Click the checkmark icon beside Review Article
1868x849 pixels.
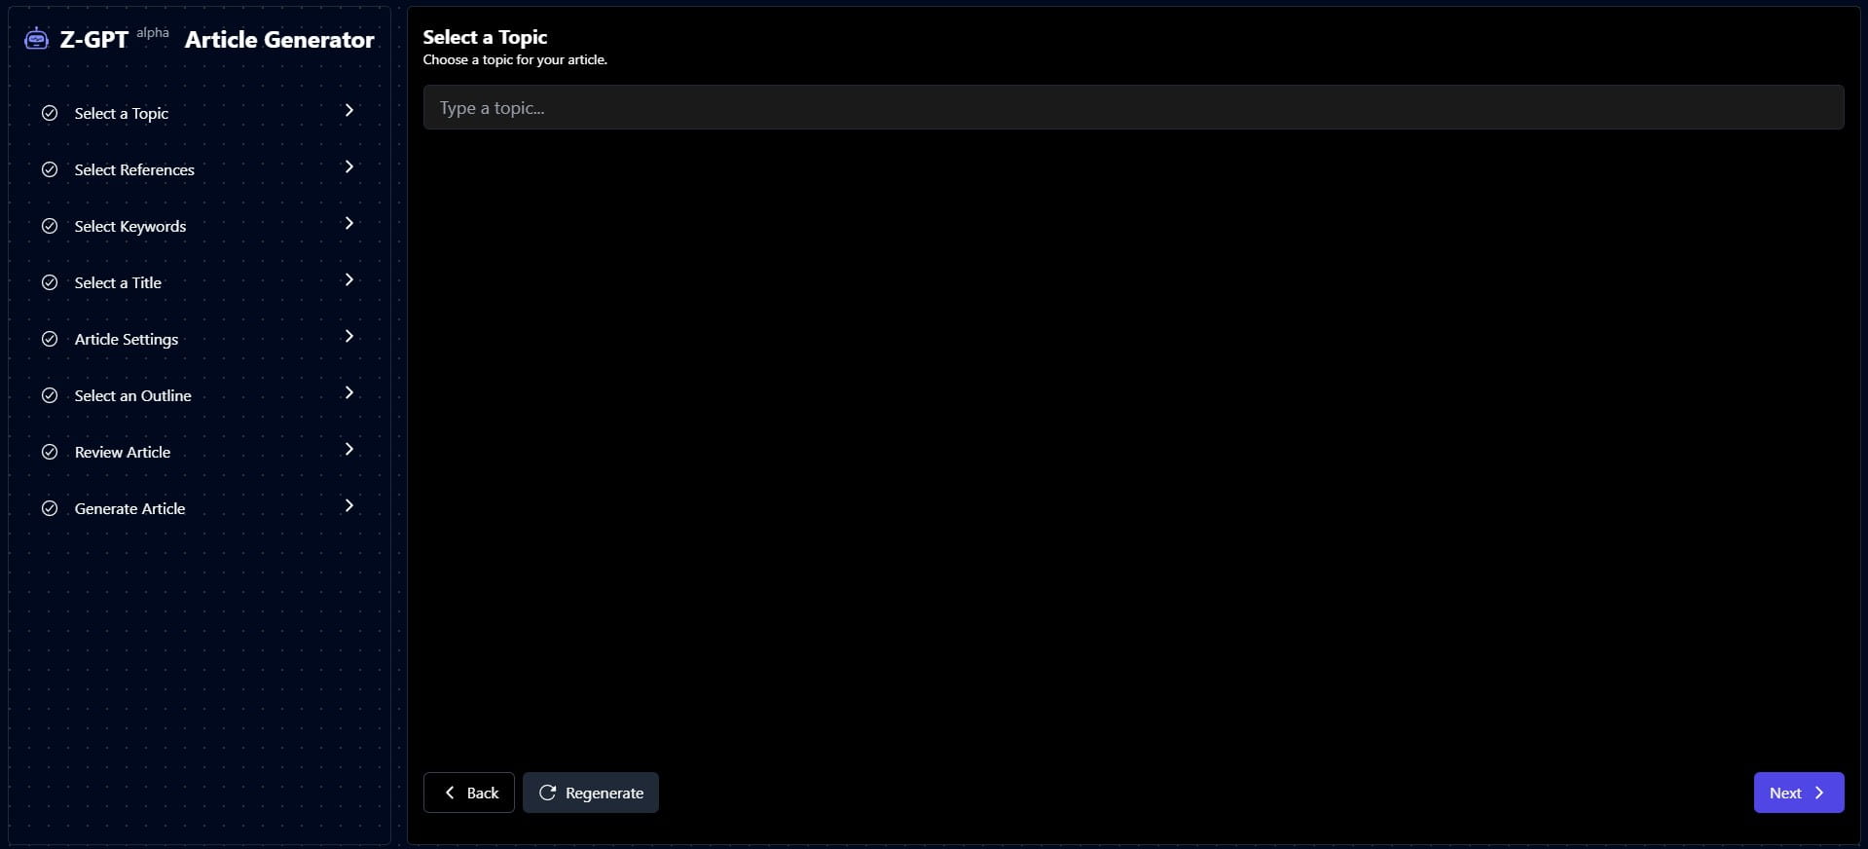coord(50,452)
